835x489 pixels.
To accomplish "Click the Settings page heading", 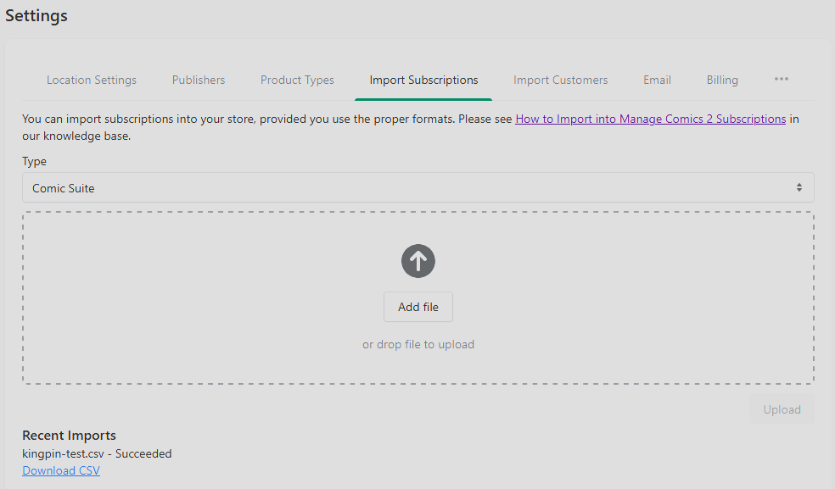I will (36, 15).
